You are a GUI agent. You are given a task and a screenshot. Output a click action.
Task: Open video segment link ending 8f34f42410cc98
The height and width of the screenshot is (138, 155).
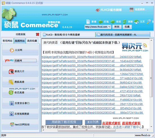pyautogui.click(x=92, y=108)
